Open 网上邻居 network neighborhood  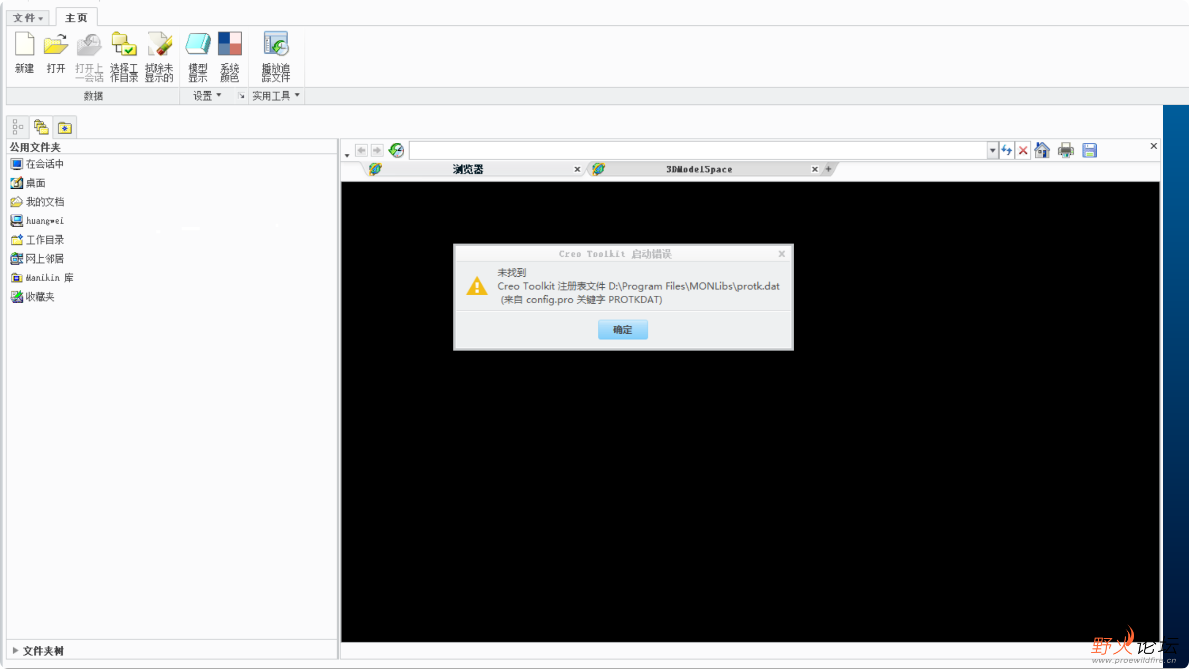37,259
